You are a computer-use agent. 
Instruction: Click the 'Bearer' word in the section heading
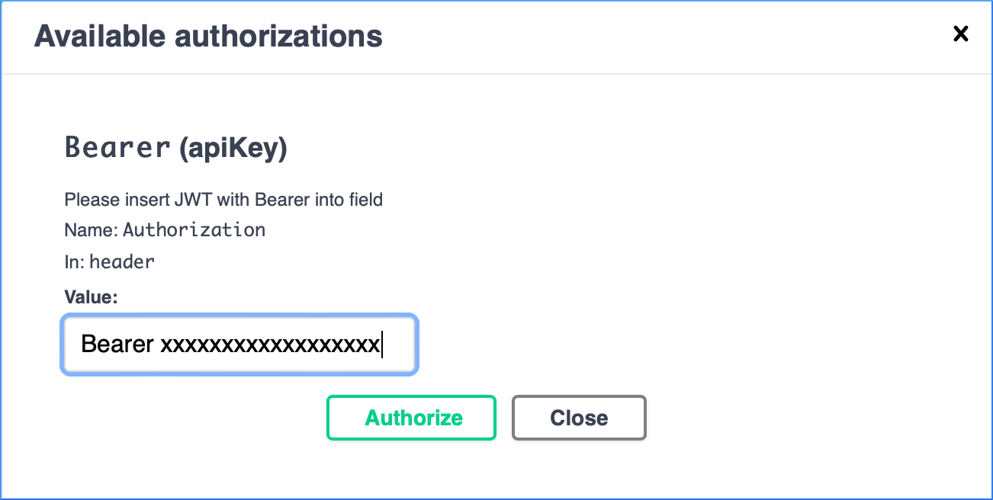coord(117,147)
